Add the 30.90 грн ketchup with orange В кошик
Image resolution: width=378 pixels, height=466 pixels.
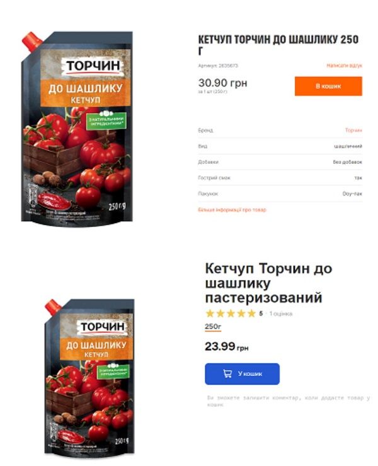(x=328, y=86)
